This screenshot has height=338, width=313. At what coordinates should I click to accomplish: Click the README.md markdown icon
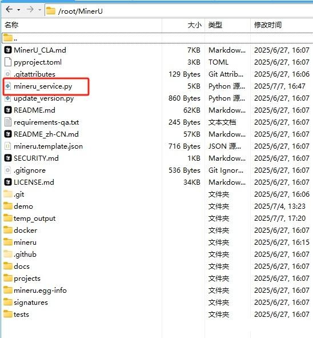8,110
